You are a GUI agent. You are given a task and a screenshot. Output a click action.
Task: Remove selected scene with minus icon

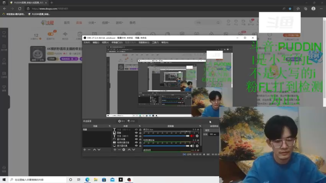coord(89,150)
